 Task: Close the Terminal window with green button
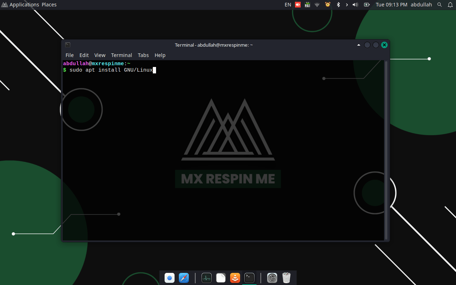coord(384,45)
